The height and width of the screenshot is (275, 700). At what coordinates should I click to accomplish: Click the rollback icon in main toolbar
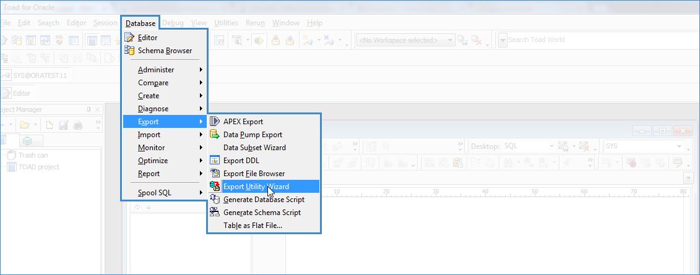(290, 41)
